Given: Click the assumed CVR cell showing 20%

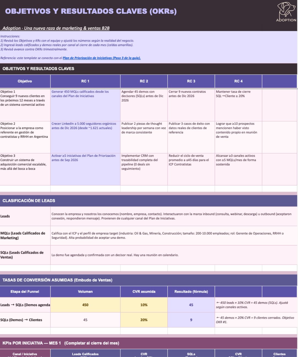Looking at the screenshot, I should (x=144, y=320).
